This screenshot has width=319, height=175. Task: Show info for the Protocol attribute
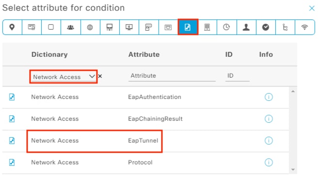click(269, 162)
